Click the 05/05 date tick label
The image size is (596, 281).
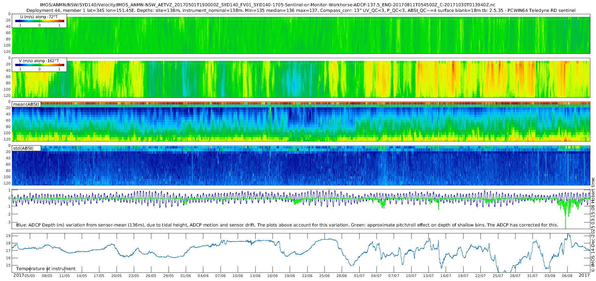pos(30,276)
